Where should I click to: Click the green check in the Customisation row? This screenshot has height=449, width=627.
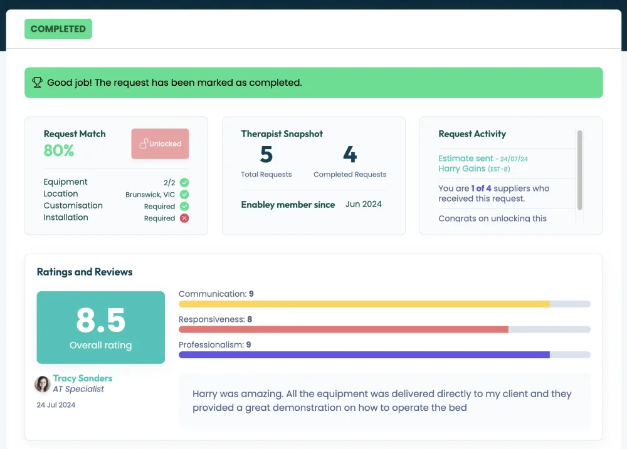(x=184, y=206)
